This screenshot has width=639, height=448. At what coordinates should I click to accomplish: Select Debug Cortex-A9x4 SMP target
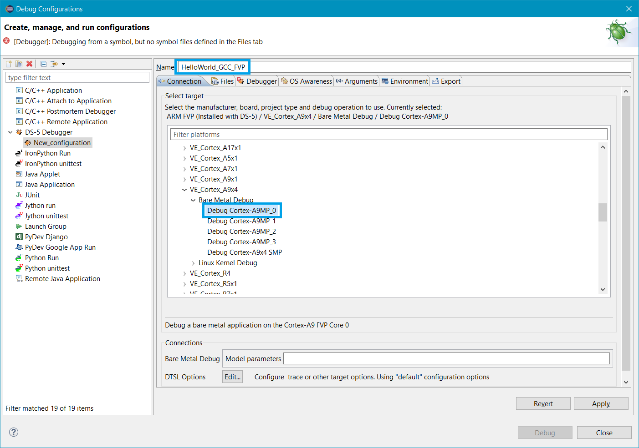[x=245, y=252]
